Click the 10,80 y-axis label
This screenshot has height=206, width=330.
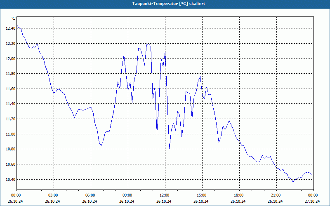(x=11, y=149)
